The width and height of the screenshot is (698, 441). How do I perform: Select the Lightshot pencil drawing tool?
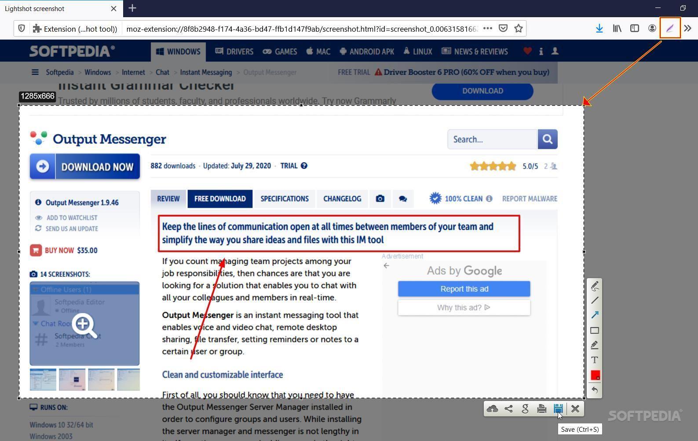point(595,286)
